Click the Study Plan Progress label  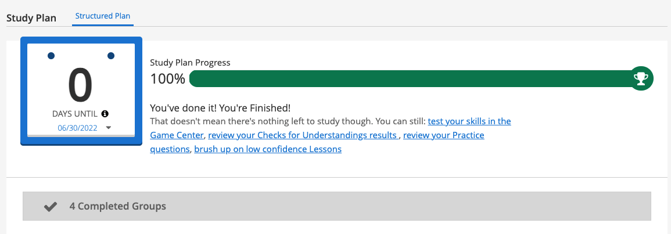click(x=190, y=63)
